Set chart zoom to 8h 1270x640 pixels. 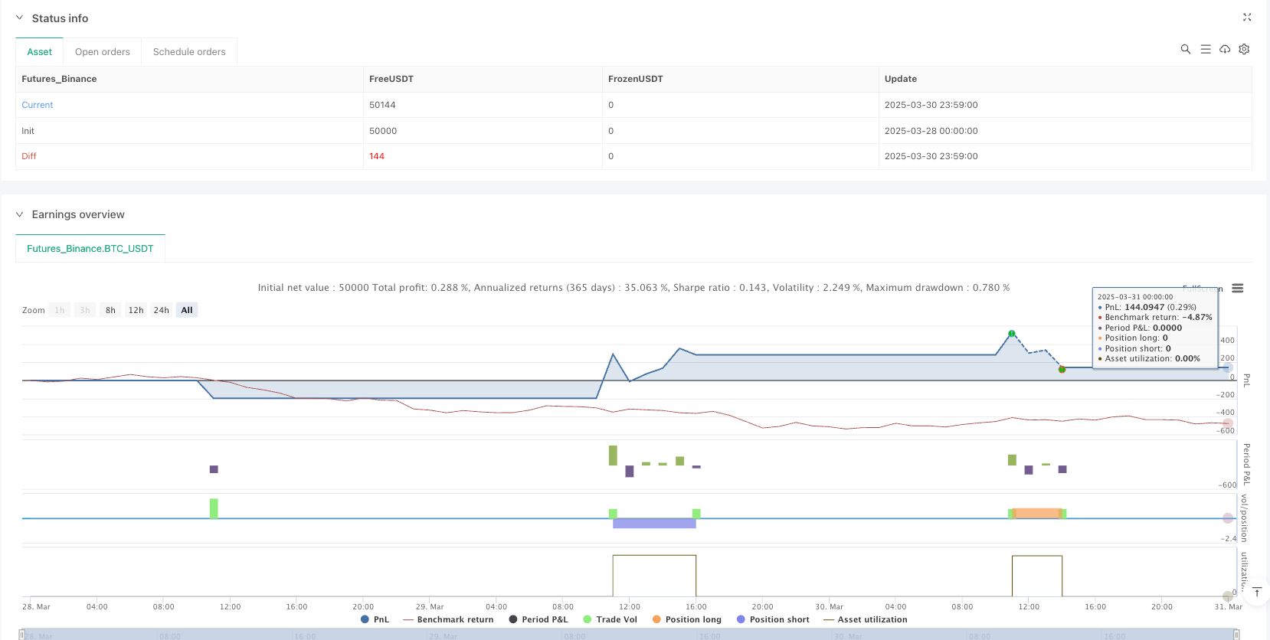110,310
